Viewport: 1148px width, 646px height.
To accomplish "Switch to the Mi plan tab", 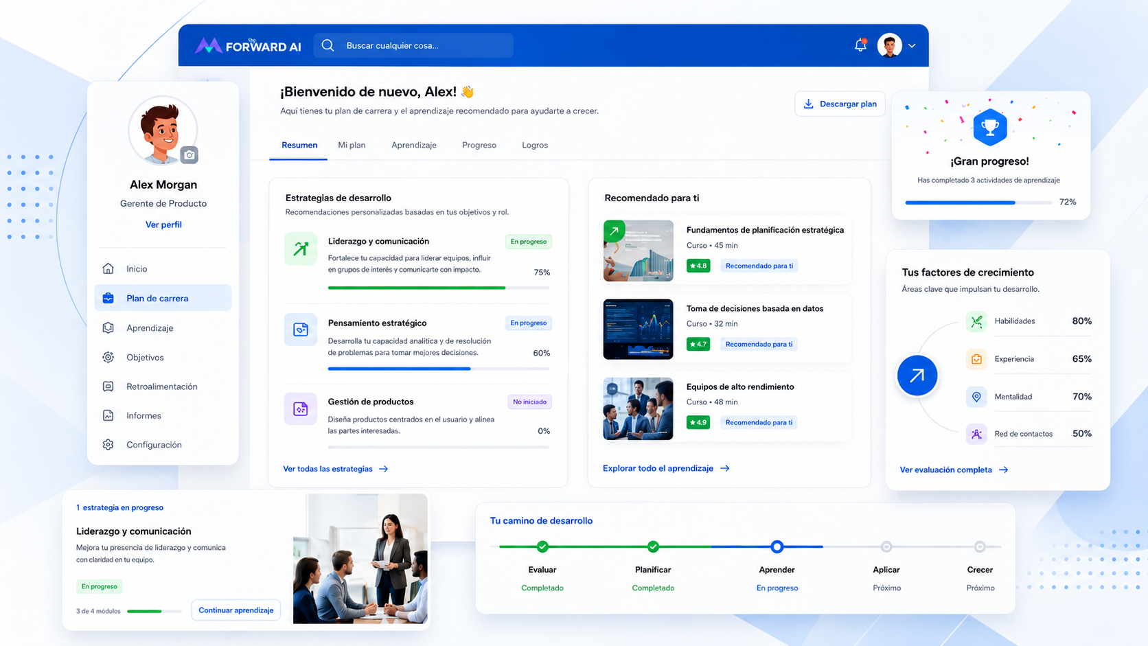I will (x=352, y=145).
